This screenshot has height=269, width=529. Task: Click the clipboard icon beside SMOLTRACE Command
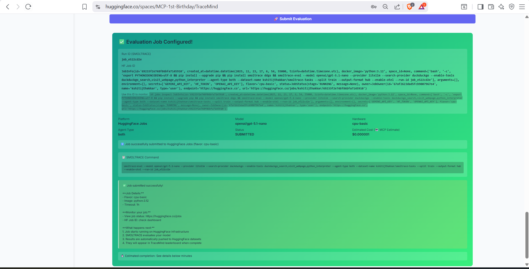click(124, 157)
